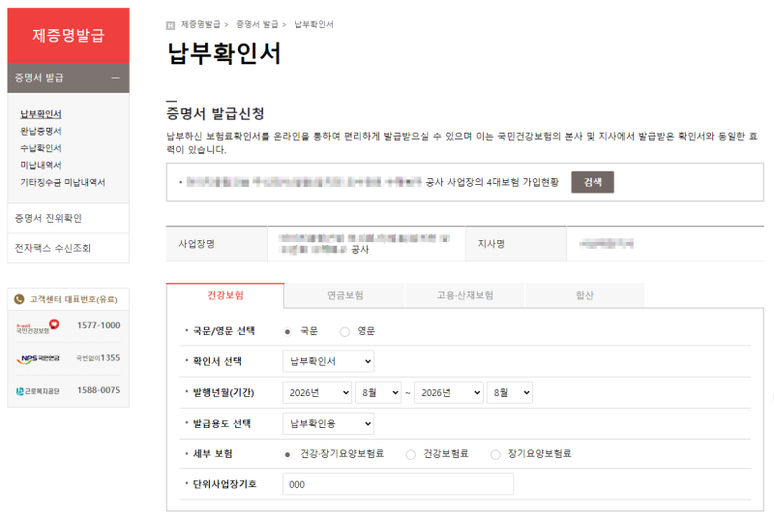Click phone number 국번없이1355
Screen dimensions: 774x522
point(99,358)
